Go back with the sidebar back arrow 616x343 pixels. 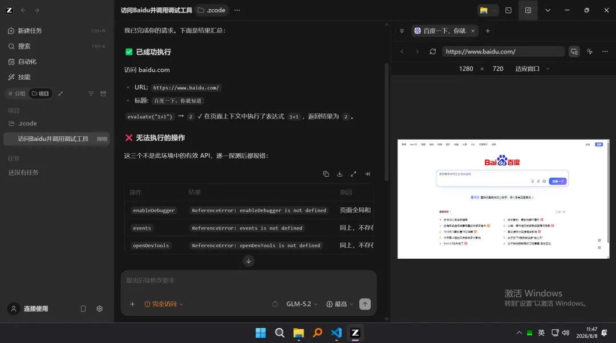coord(23,10)
